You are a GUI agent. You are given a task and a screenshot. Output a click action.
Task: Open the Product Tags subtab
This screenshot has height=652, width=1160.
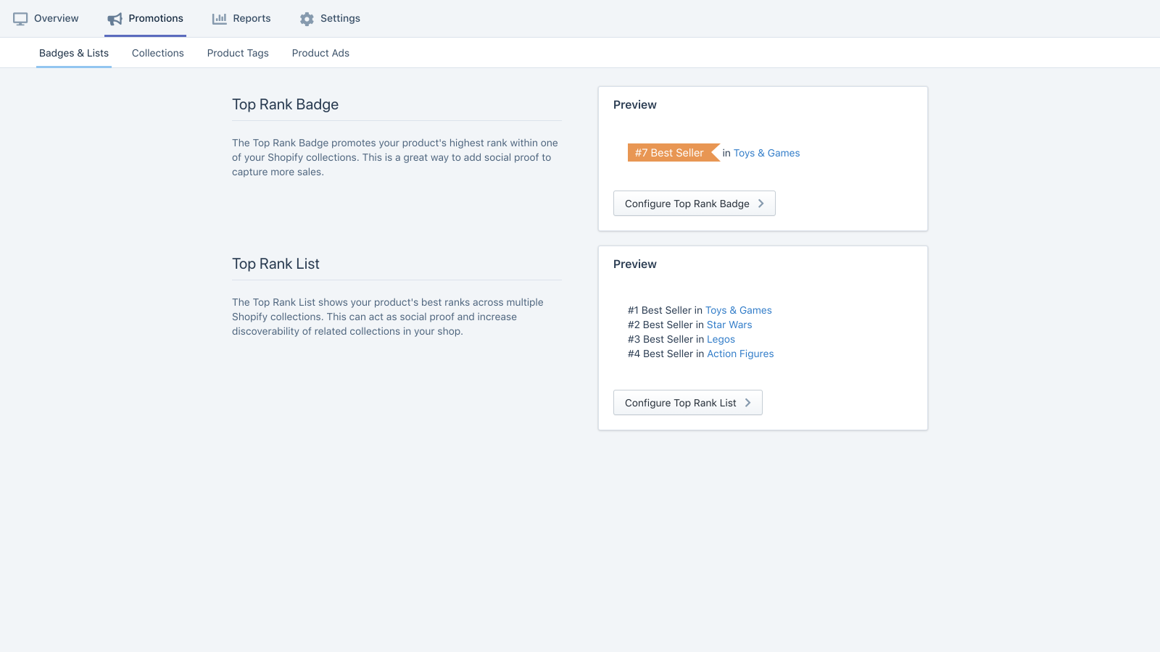click(x=238, y=53)
